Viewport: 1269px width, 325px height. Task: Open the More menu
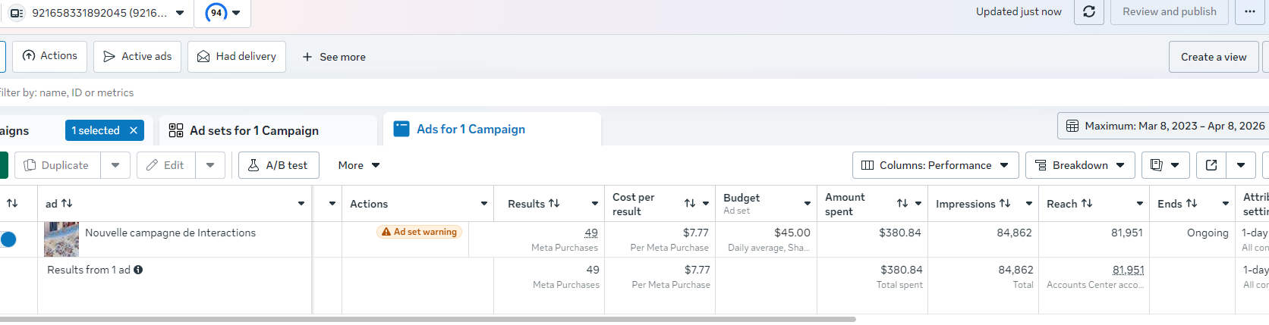tap(358, 165)
